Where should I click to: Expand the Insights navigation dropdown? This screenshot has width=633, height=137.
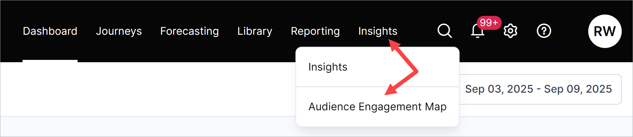pyautogui.click(x=378, y=31)
